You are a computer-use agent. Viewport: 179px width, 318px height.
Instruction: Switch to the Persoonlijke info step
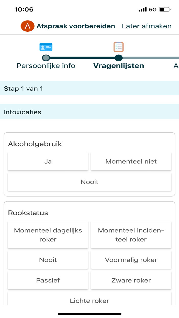click(x=46, y=65)
